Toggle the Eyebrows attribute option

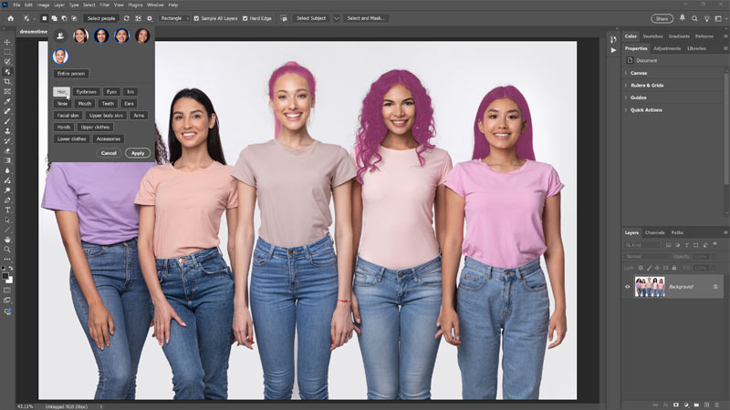[86, 92]
